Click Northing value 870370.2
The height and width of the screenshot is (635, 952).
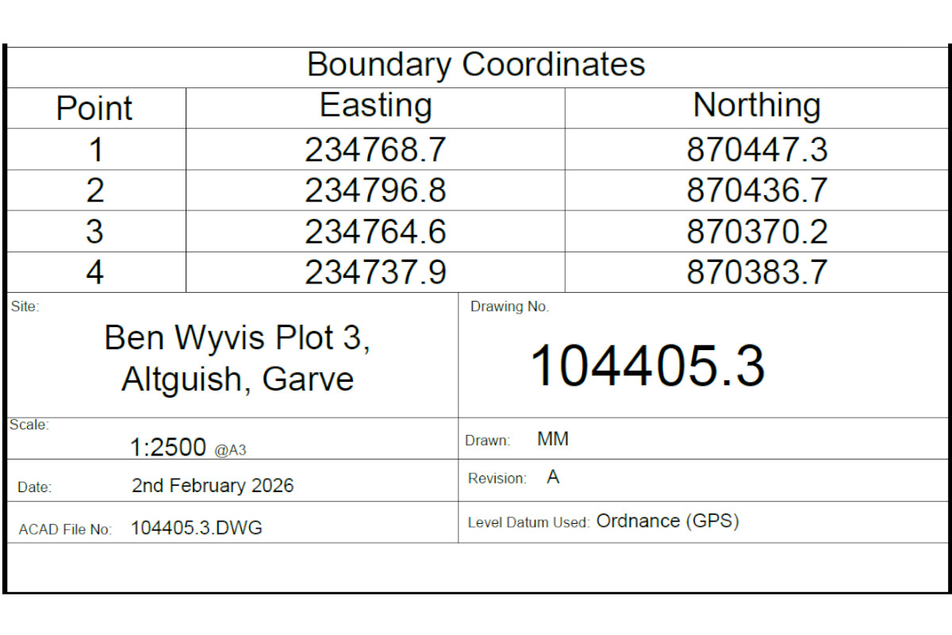click(x=757, y=232)
